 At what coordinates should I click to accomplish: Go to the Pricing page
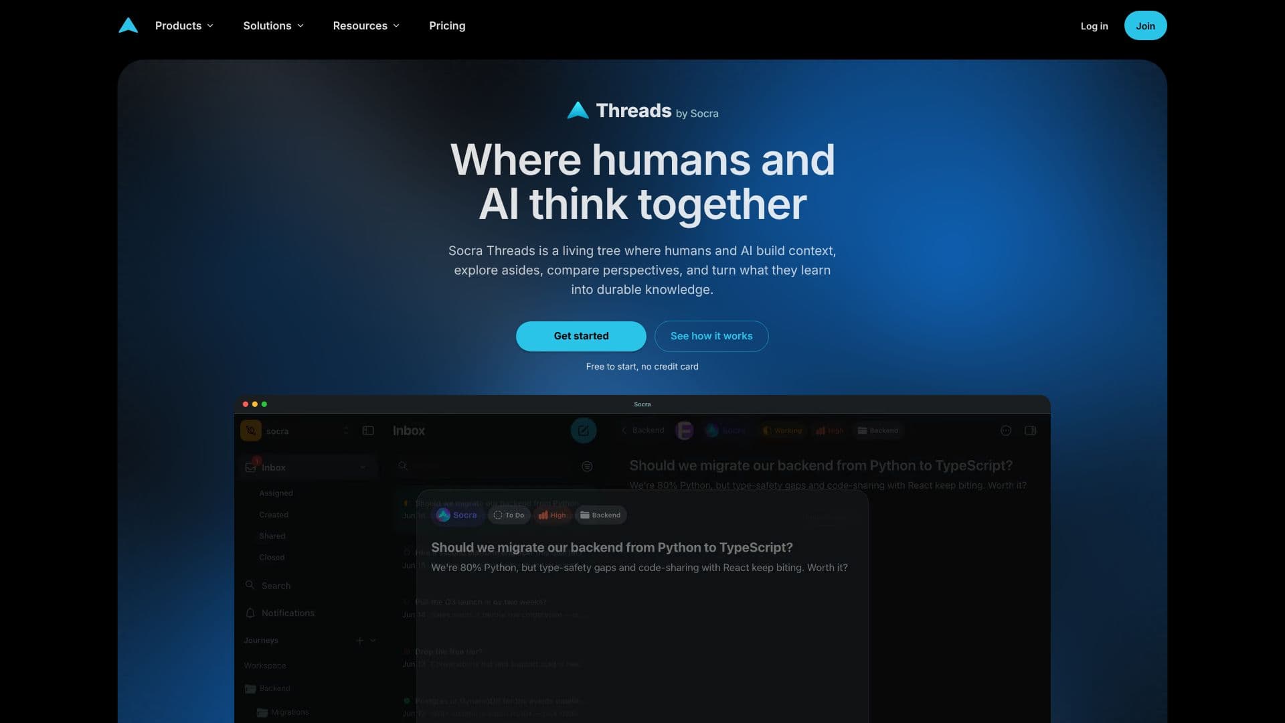click(x=447, y=25)
